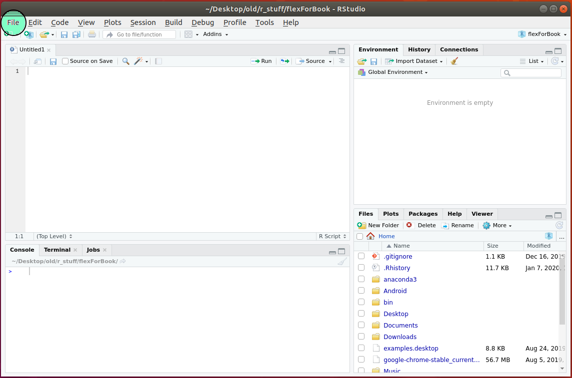This screenshot has height=378, width=572.
Task: Open the flexForBook project dropdown
Action: click(x=543, y=34)
